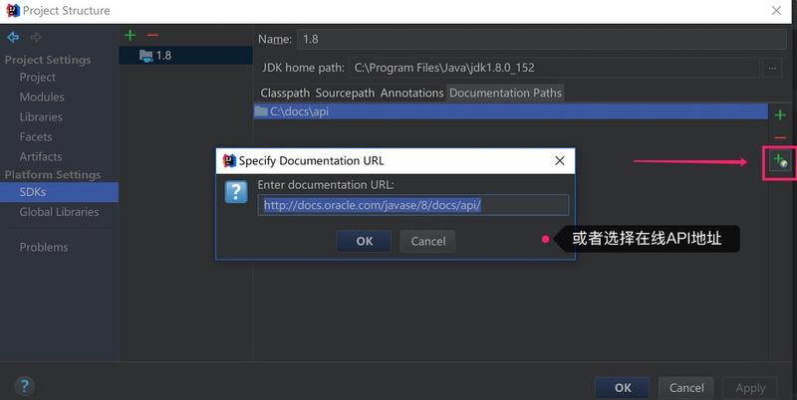Switch to Sourcepath tab
The height and width of the screenshot is (400, 797).
pos(345,93)
